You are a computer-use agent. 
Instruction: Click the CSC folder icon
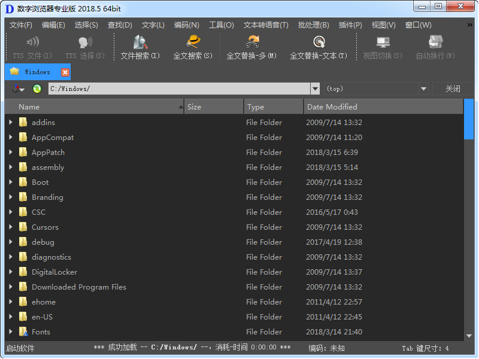pyautogui.click(x=23, y=212)
